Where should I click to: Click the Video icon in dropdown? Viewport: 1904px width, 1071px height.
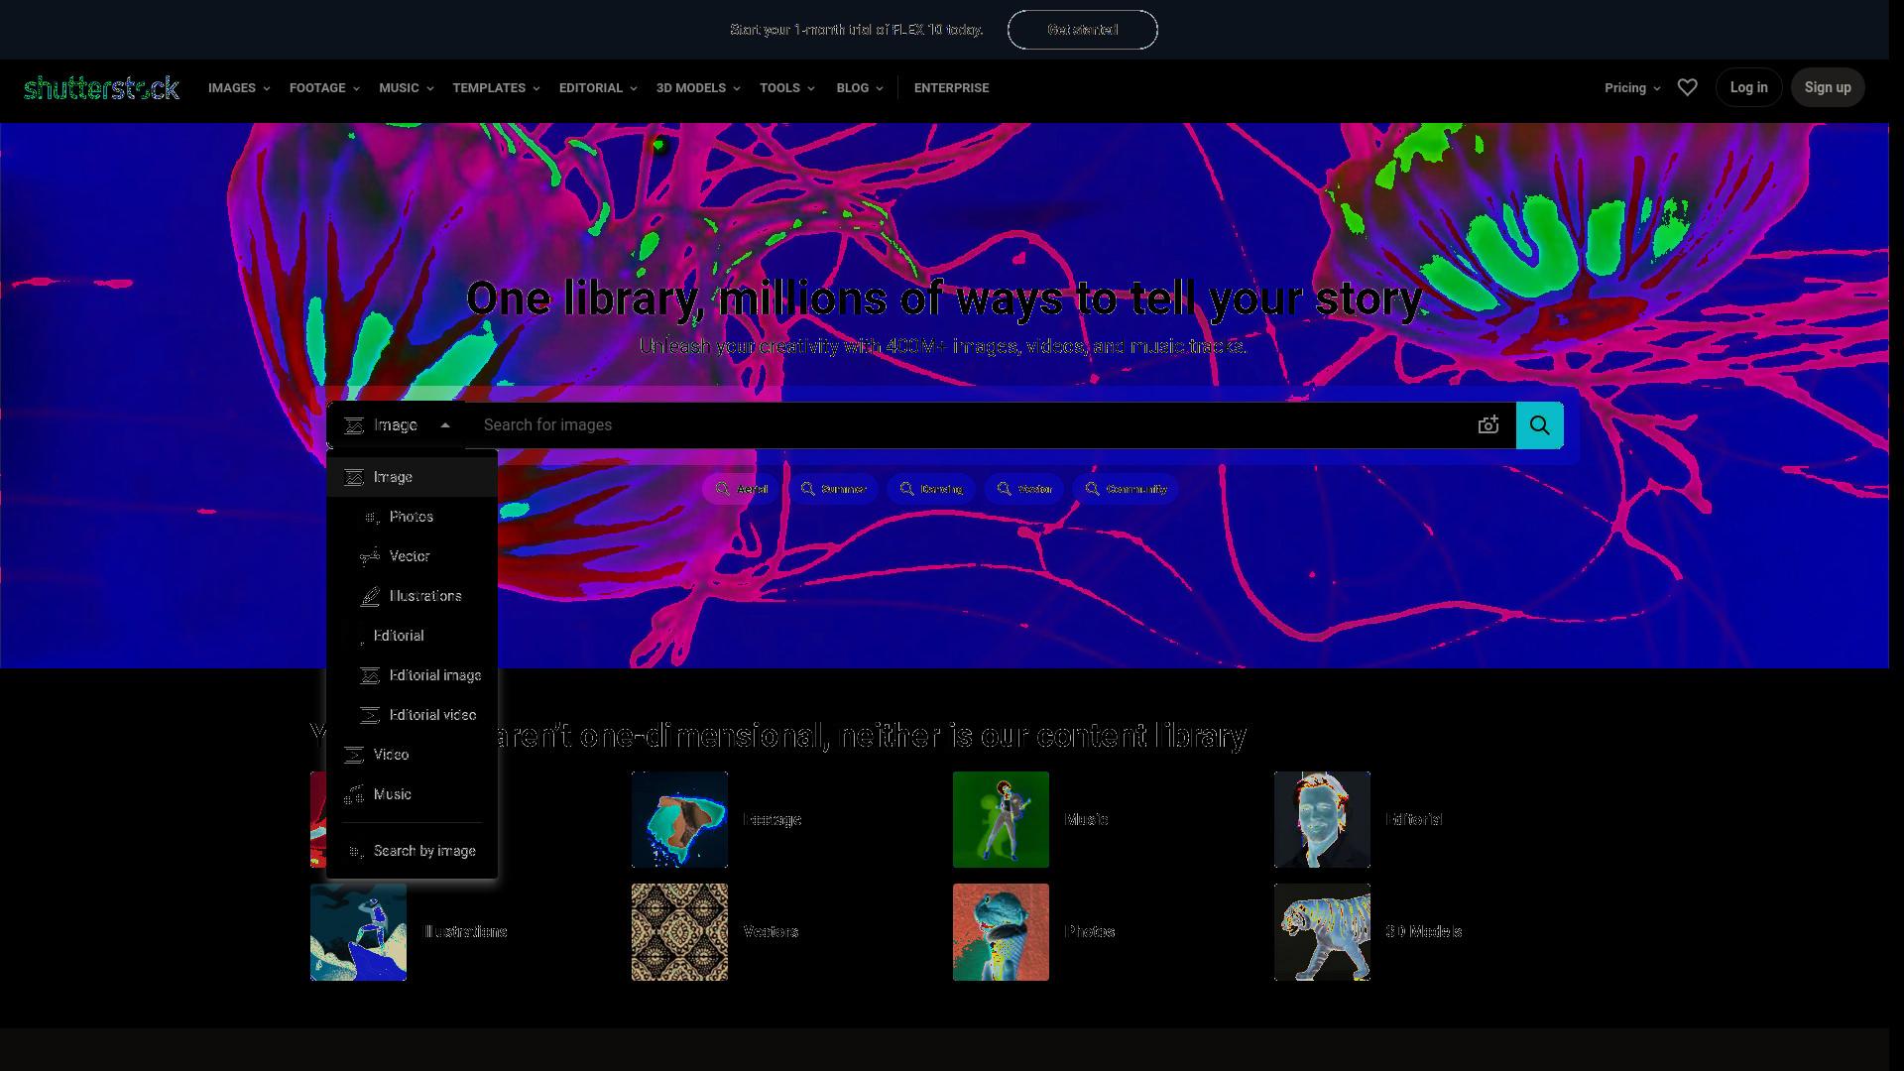point(354,755)
